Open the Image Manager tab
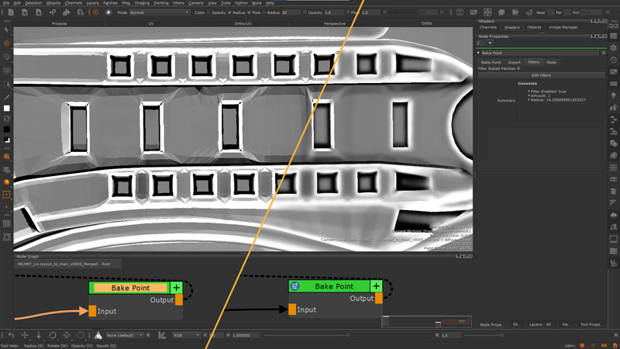 tap(563, 27)
